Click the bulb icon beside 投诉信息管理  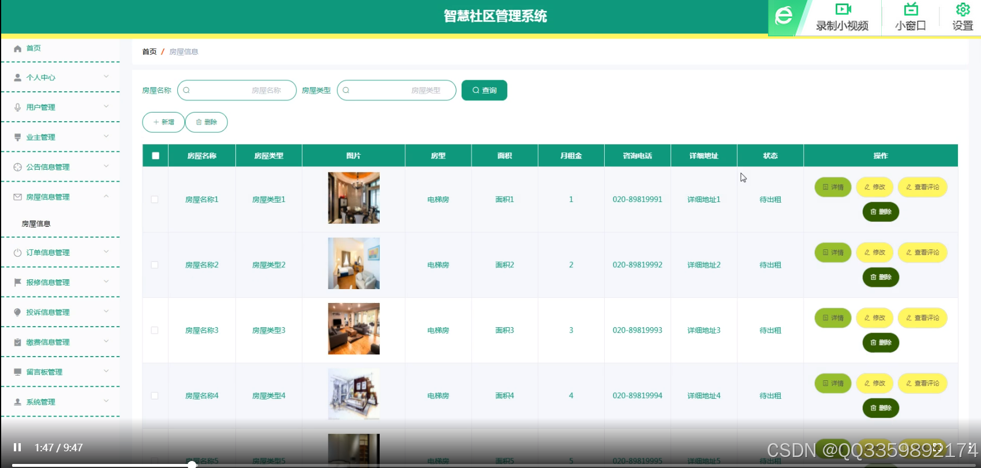[x=17, y=312]
